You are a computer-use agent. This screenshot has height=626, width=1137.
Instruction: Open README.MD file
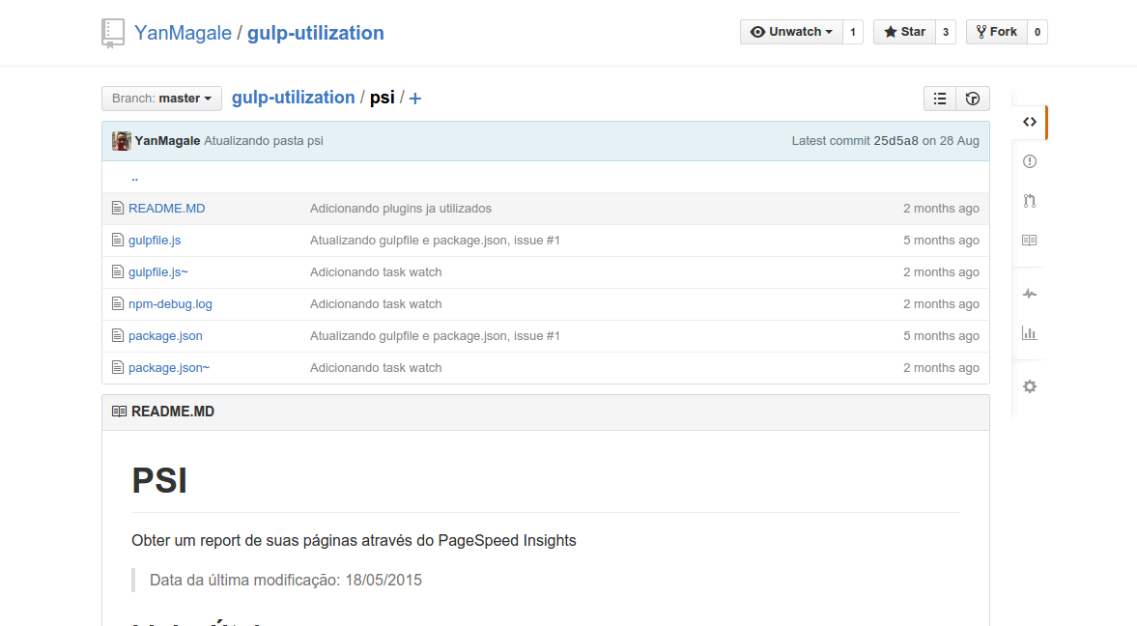167,208
